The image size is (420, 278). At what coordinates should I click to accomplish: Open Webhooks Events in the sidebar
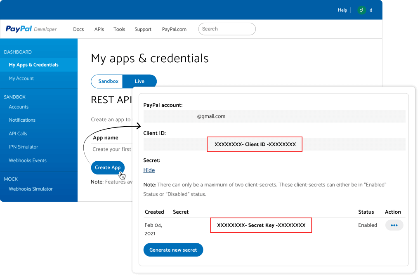[x=28, y=160]
